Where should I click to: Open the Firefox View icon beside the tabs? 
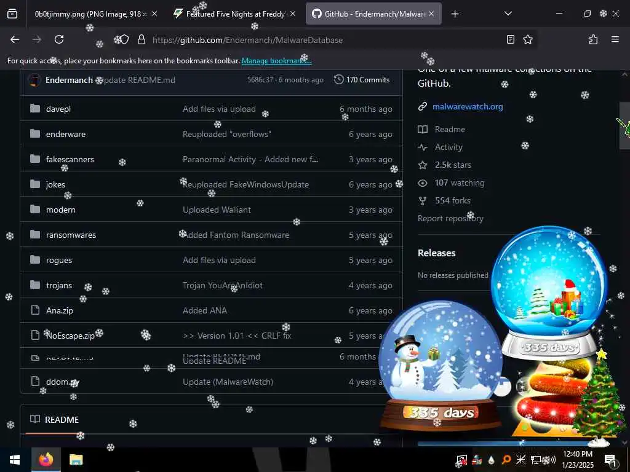click(x=12, y=14)
